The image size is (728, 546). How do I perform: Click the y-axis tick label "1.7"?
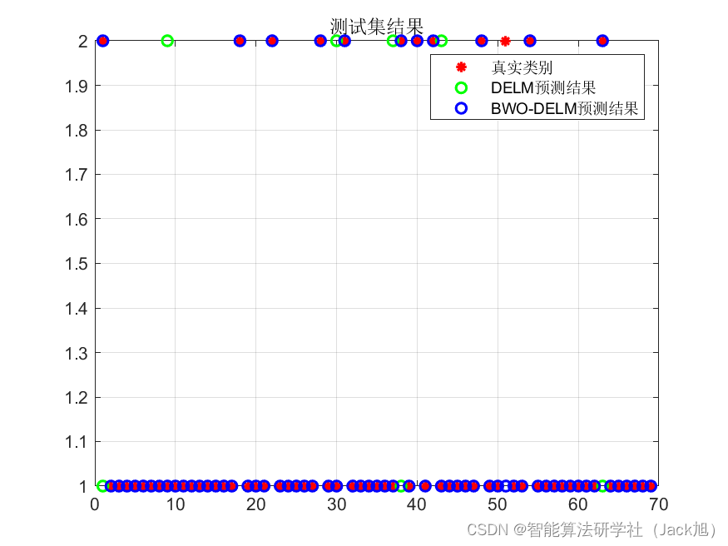click(x=77, y=176)
